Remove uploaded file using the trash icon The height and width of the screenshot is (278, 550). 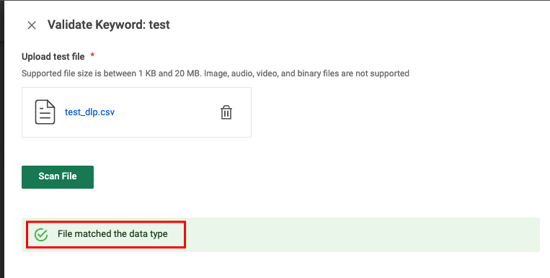226,112
